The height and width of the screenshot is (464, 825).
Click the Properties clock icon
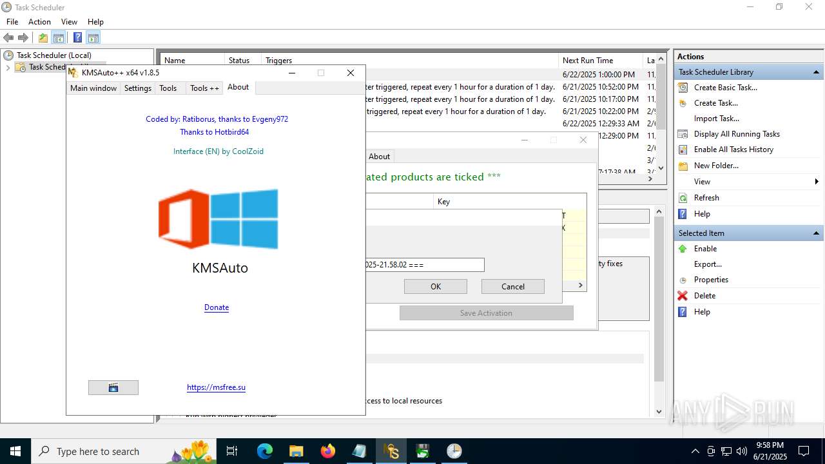pos(683,280)
